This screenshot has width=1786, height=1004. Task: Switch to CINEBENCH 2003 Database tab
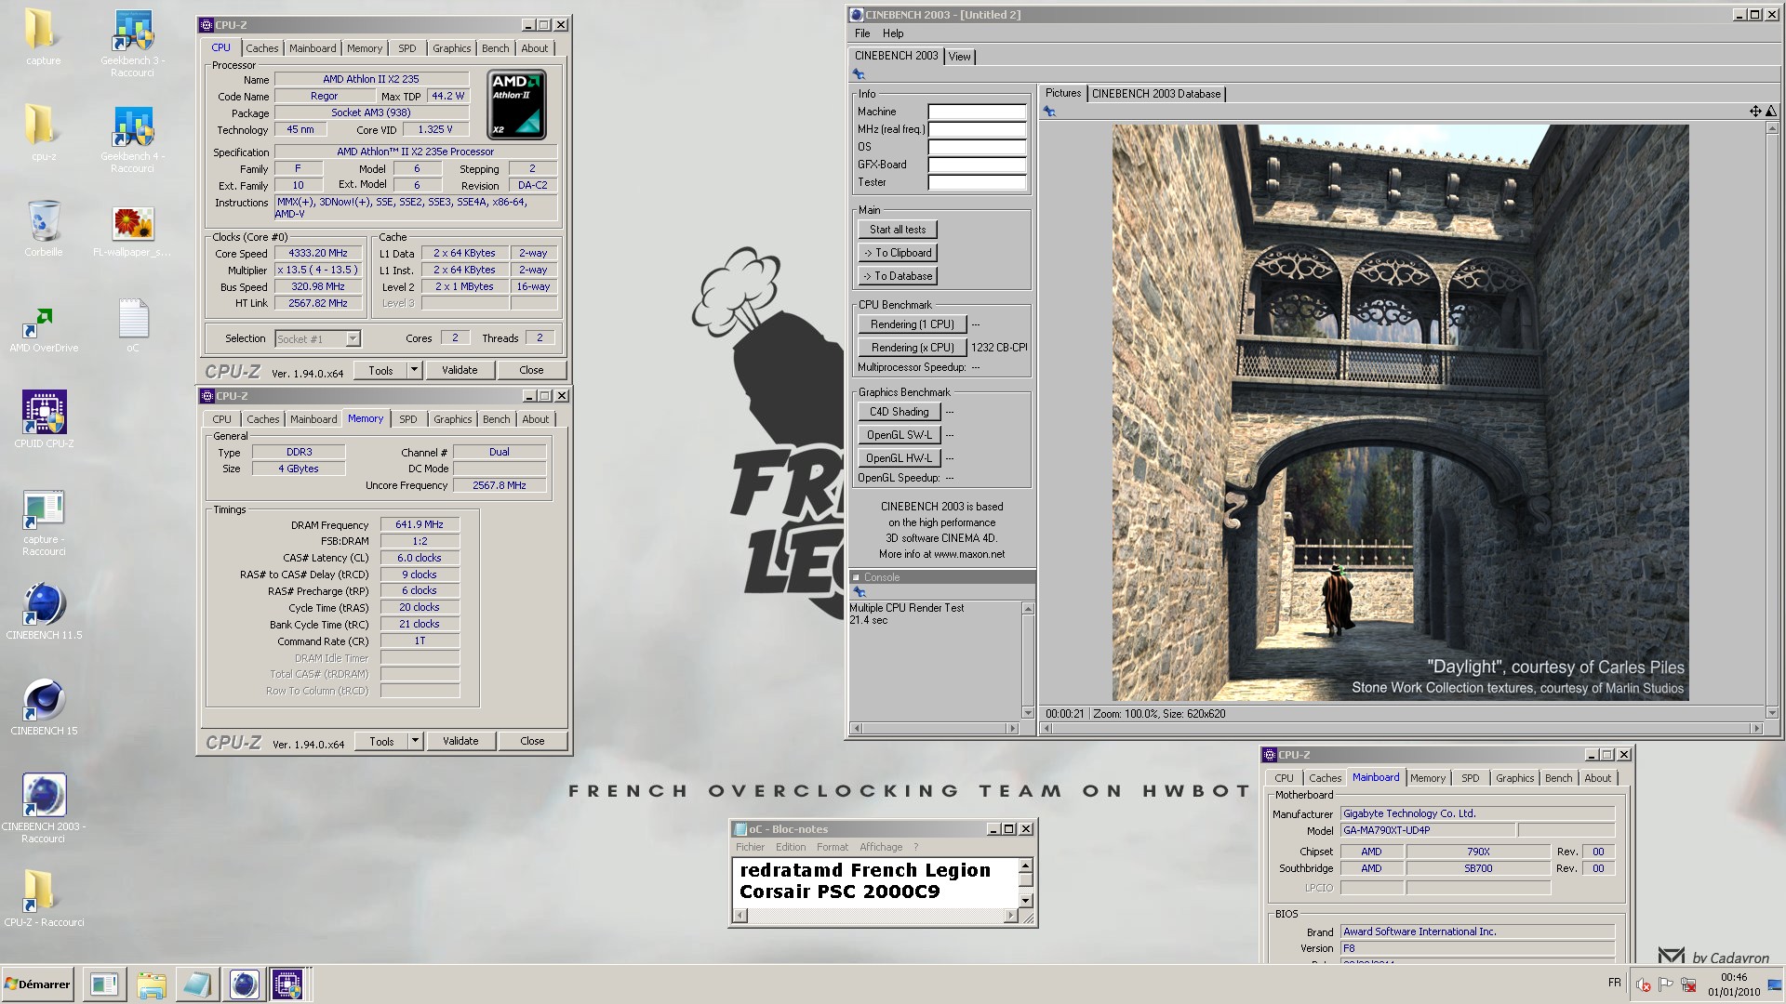coord(1156,94)
